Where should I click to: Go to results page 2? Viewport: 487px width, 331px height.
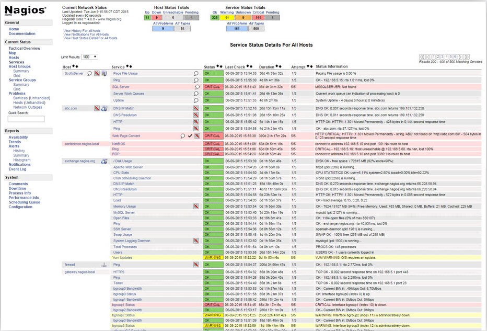[x=438, y=57]
